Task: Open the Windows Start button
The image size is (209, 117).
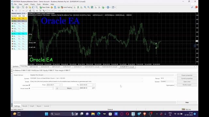Action: click(46, 114)
